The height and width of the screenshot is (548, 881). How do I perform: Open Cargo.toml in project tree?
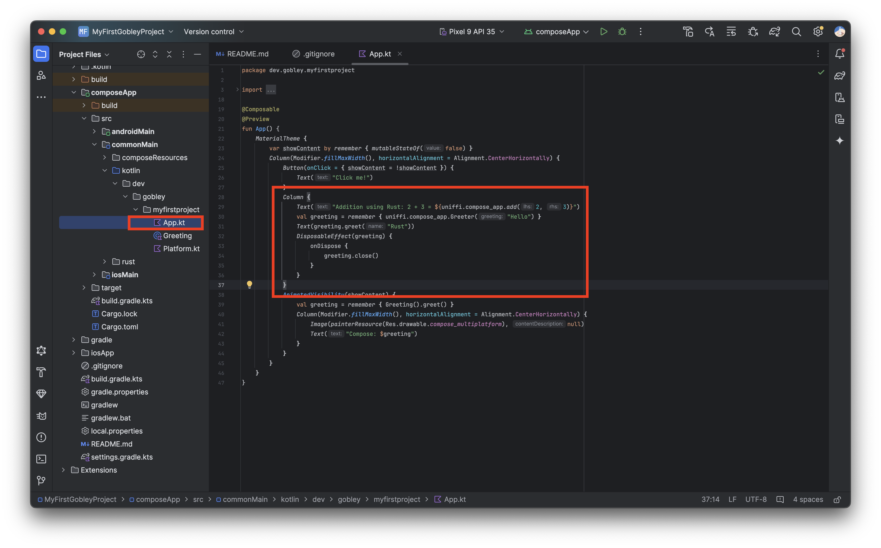(x=115, y=327)
